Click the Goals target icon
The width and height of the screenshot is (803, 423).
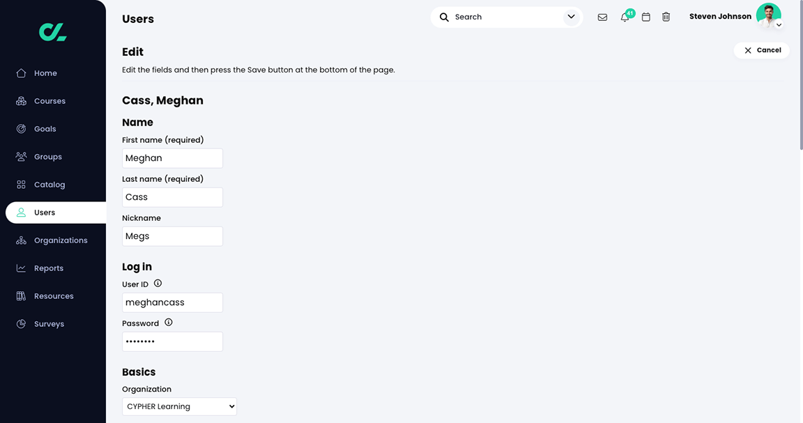[x=21, y=129]
